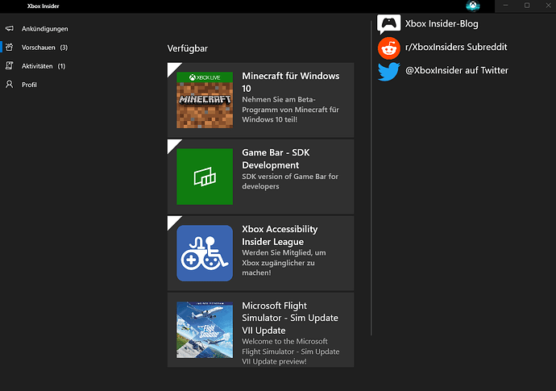
Task: Open the Xbox Insider-Blog link
Action: (442, 24)
